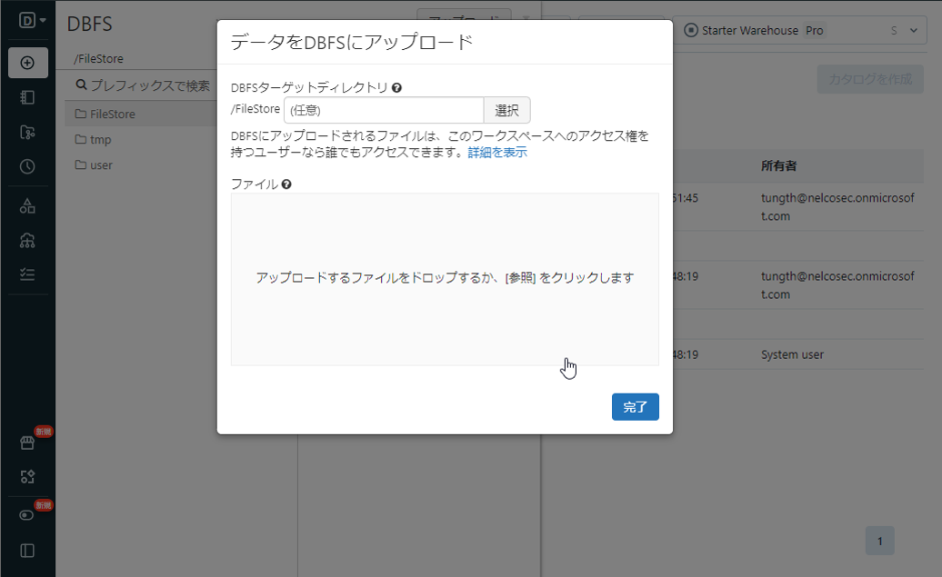Screen dimensions: 942x577
Task: Open the Marketplace storefront sidebar icon
Action: click(x=27, y=443)
